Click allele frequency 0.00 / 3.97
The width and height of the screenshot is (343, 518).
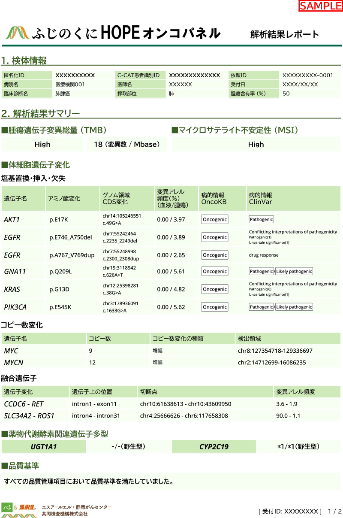click(x=171, y=219)
